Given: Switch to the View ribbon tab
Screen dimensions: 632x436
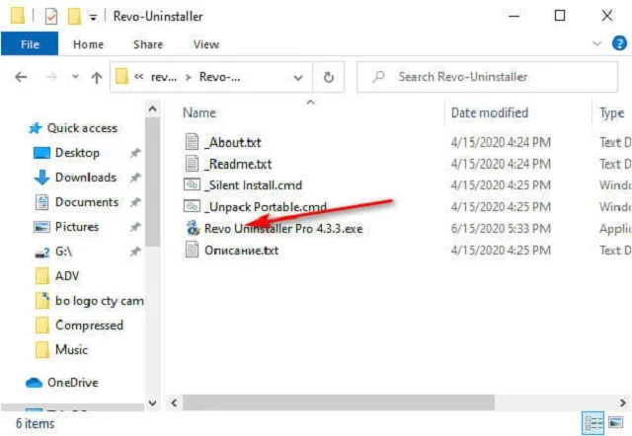Looking at the screenshot, I should [206, 43].
